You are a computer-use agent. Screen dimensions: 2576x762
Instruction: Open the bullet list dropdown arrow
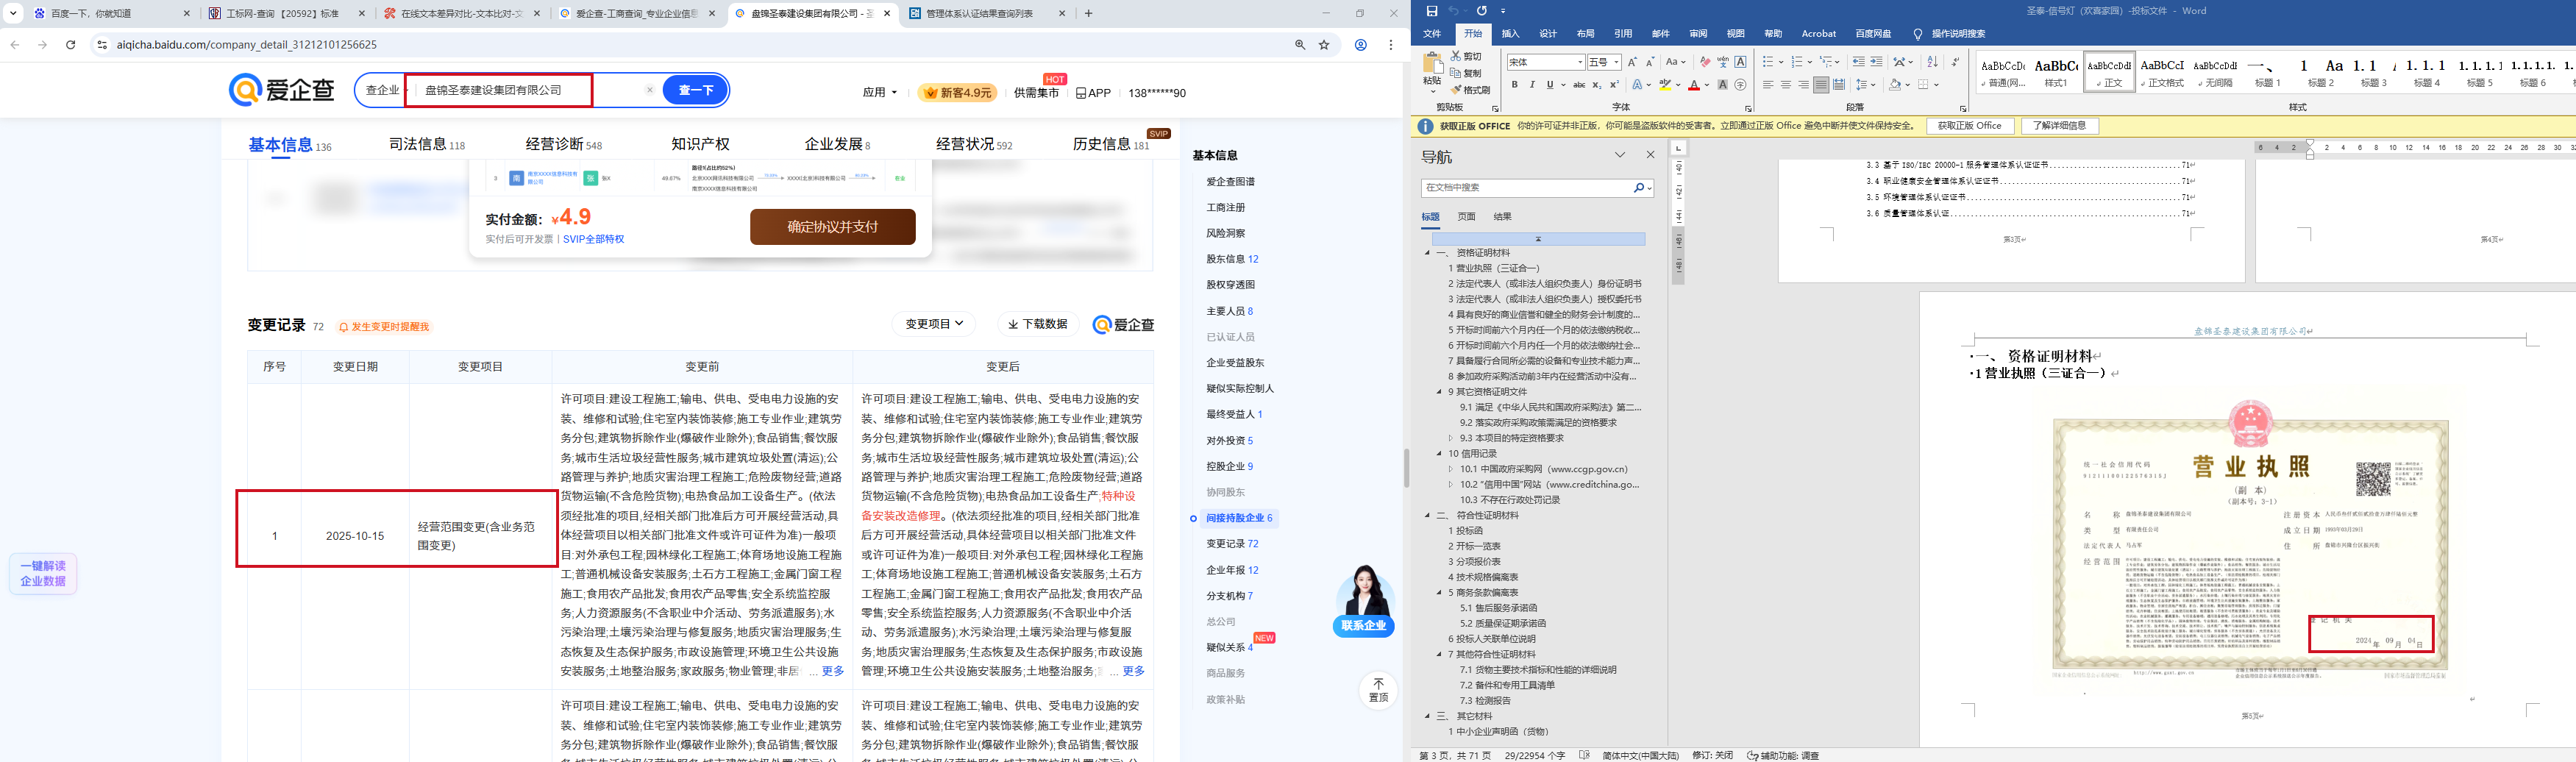coord(1781,62)
